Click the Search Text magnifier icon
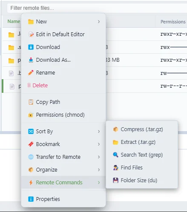Viewport: 187px width, 212px height. [x=115, y=155]
